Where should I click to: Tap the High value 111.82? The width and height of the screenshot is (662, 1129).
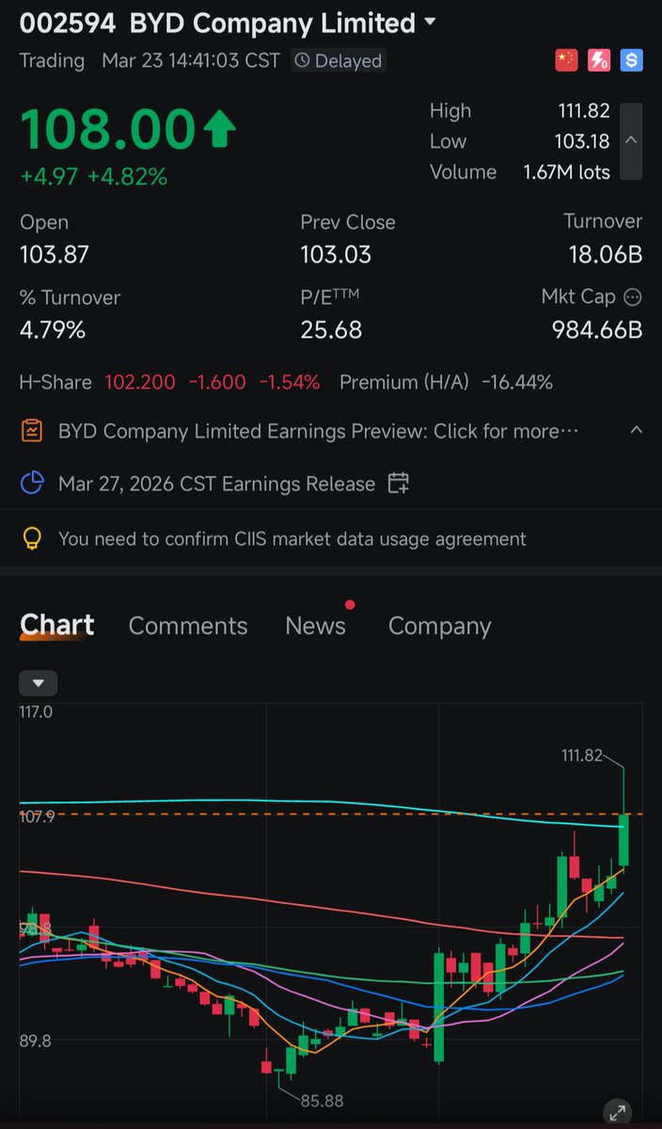pyautogui.click(x=584, y=111)
